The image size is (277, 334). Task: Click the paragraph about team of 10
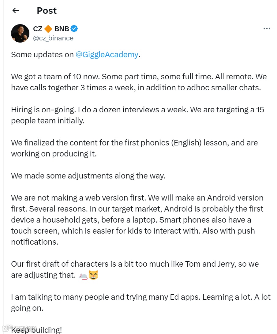point(139,82)
